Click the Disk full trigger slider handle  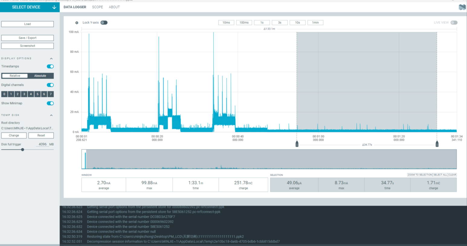point(23,150)
